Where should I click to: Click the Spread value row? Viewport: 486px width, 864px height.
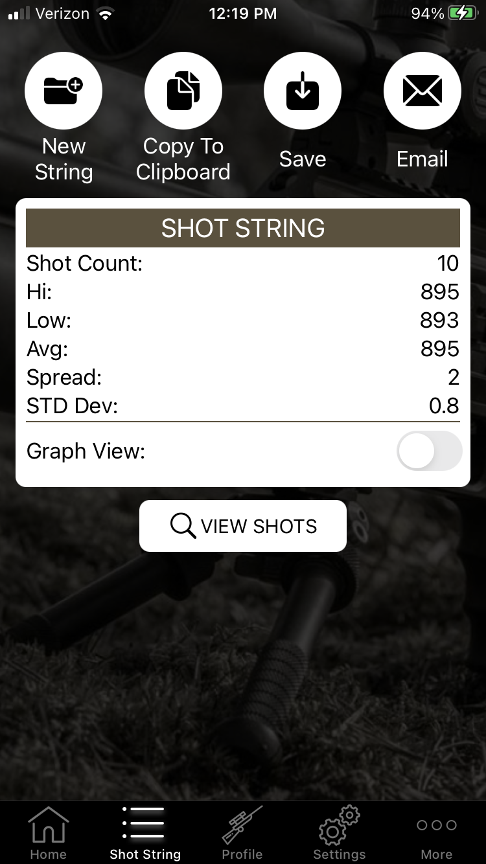click(x=243, y=377)
